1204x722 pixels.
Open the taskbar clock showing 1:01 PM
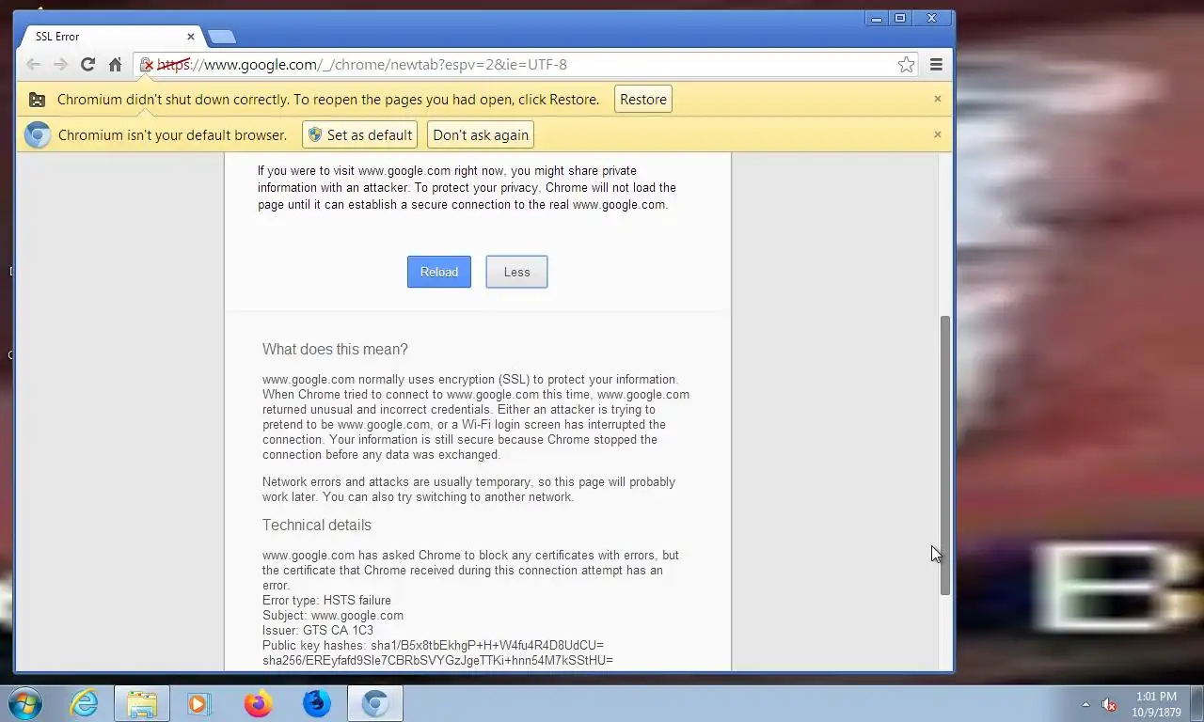tap(1156, 704)
